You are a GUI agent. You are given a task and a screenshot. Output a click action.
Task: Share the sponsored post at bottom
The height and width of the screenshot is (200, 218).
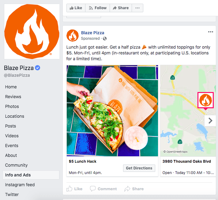click(134, 189)
